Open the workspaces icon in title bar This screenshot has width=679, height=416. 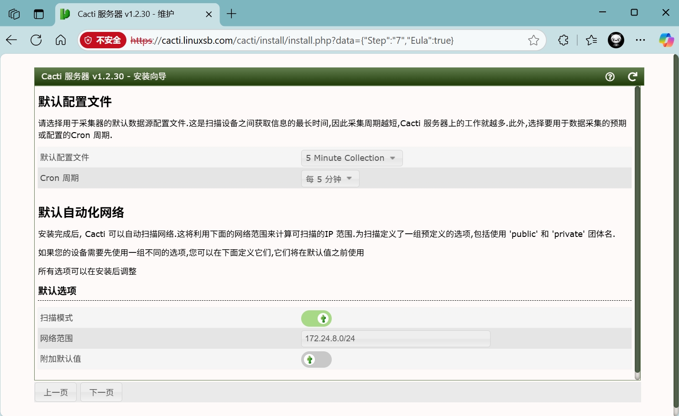point(14,14)
